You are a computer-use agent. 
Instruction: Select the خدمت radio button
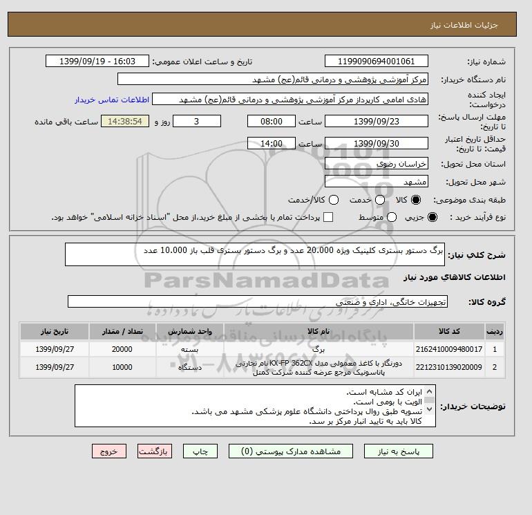380,200
